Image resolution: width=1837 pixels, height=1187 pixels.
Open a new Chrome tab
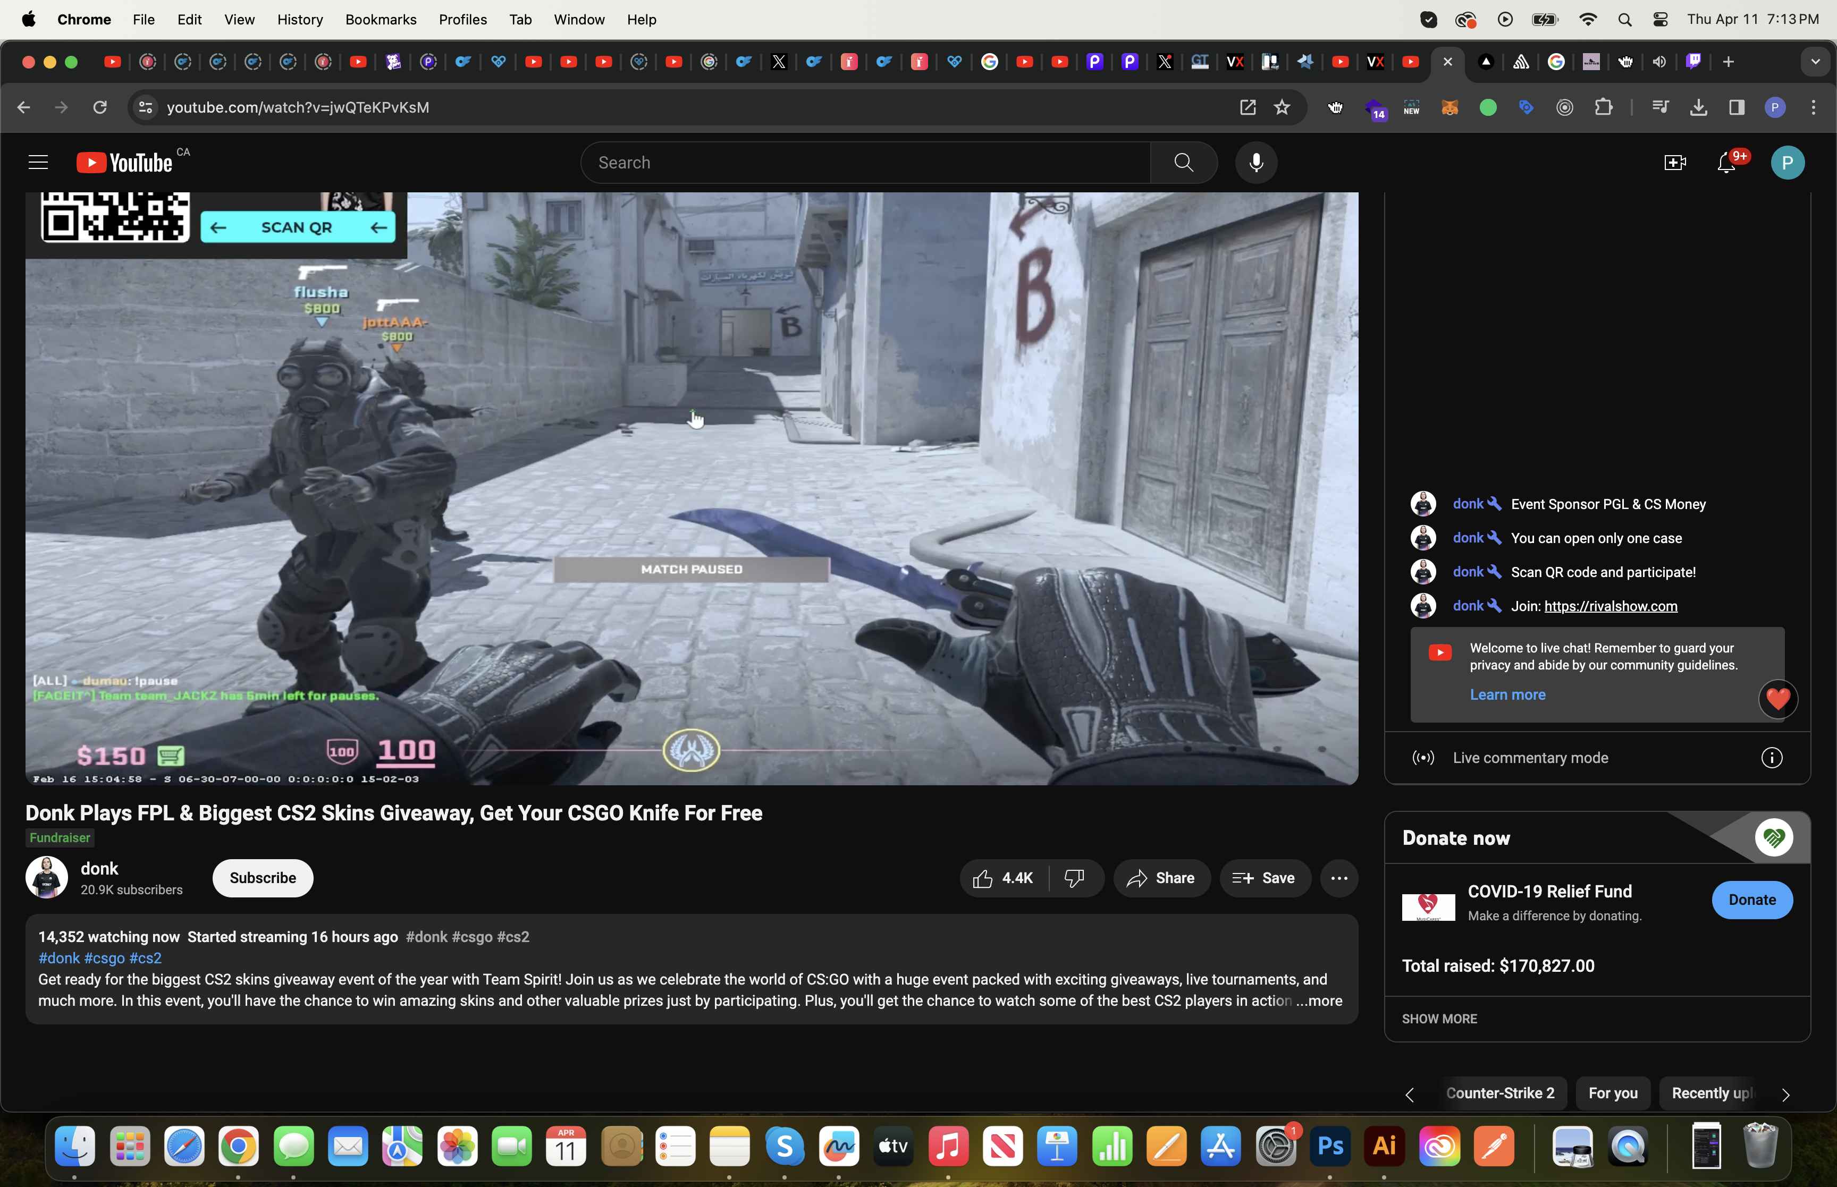1729,62
